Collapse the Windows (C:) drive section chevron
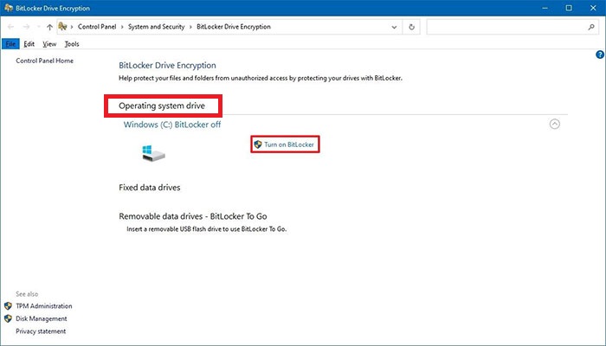Screen dimensions: 606x346 point(555,124)
